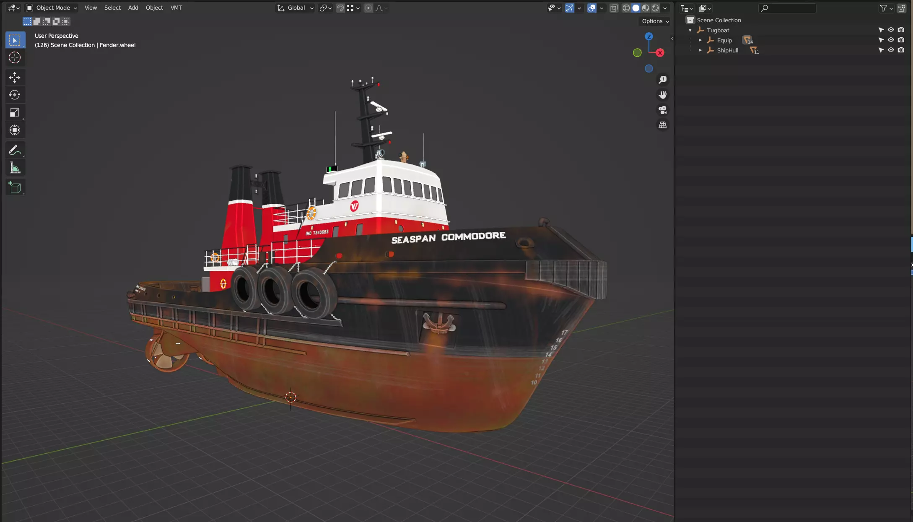913x522 pixels.
Task: Select the Rotate tool
Action: click(x=15, y=95)
